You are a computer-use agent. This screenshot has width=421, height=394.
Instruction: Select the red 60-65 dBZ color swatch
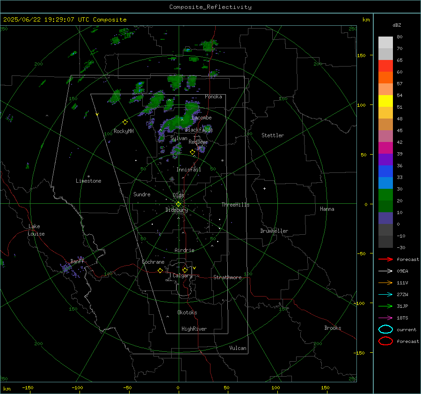[385, 66]
